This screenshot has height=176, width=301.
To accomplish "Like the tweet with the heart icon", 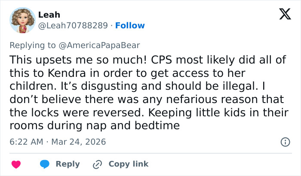I will [x=16, y=164].
